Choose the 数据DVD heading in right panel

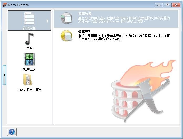coord(84,31)
